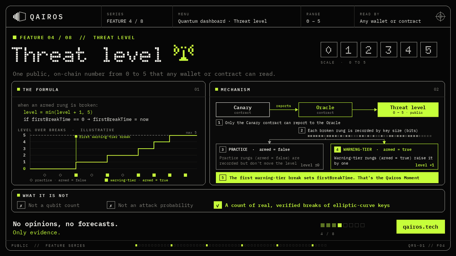456x256 pixels.
Task: Select scale digit box 0
Action: point(329,50)
